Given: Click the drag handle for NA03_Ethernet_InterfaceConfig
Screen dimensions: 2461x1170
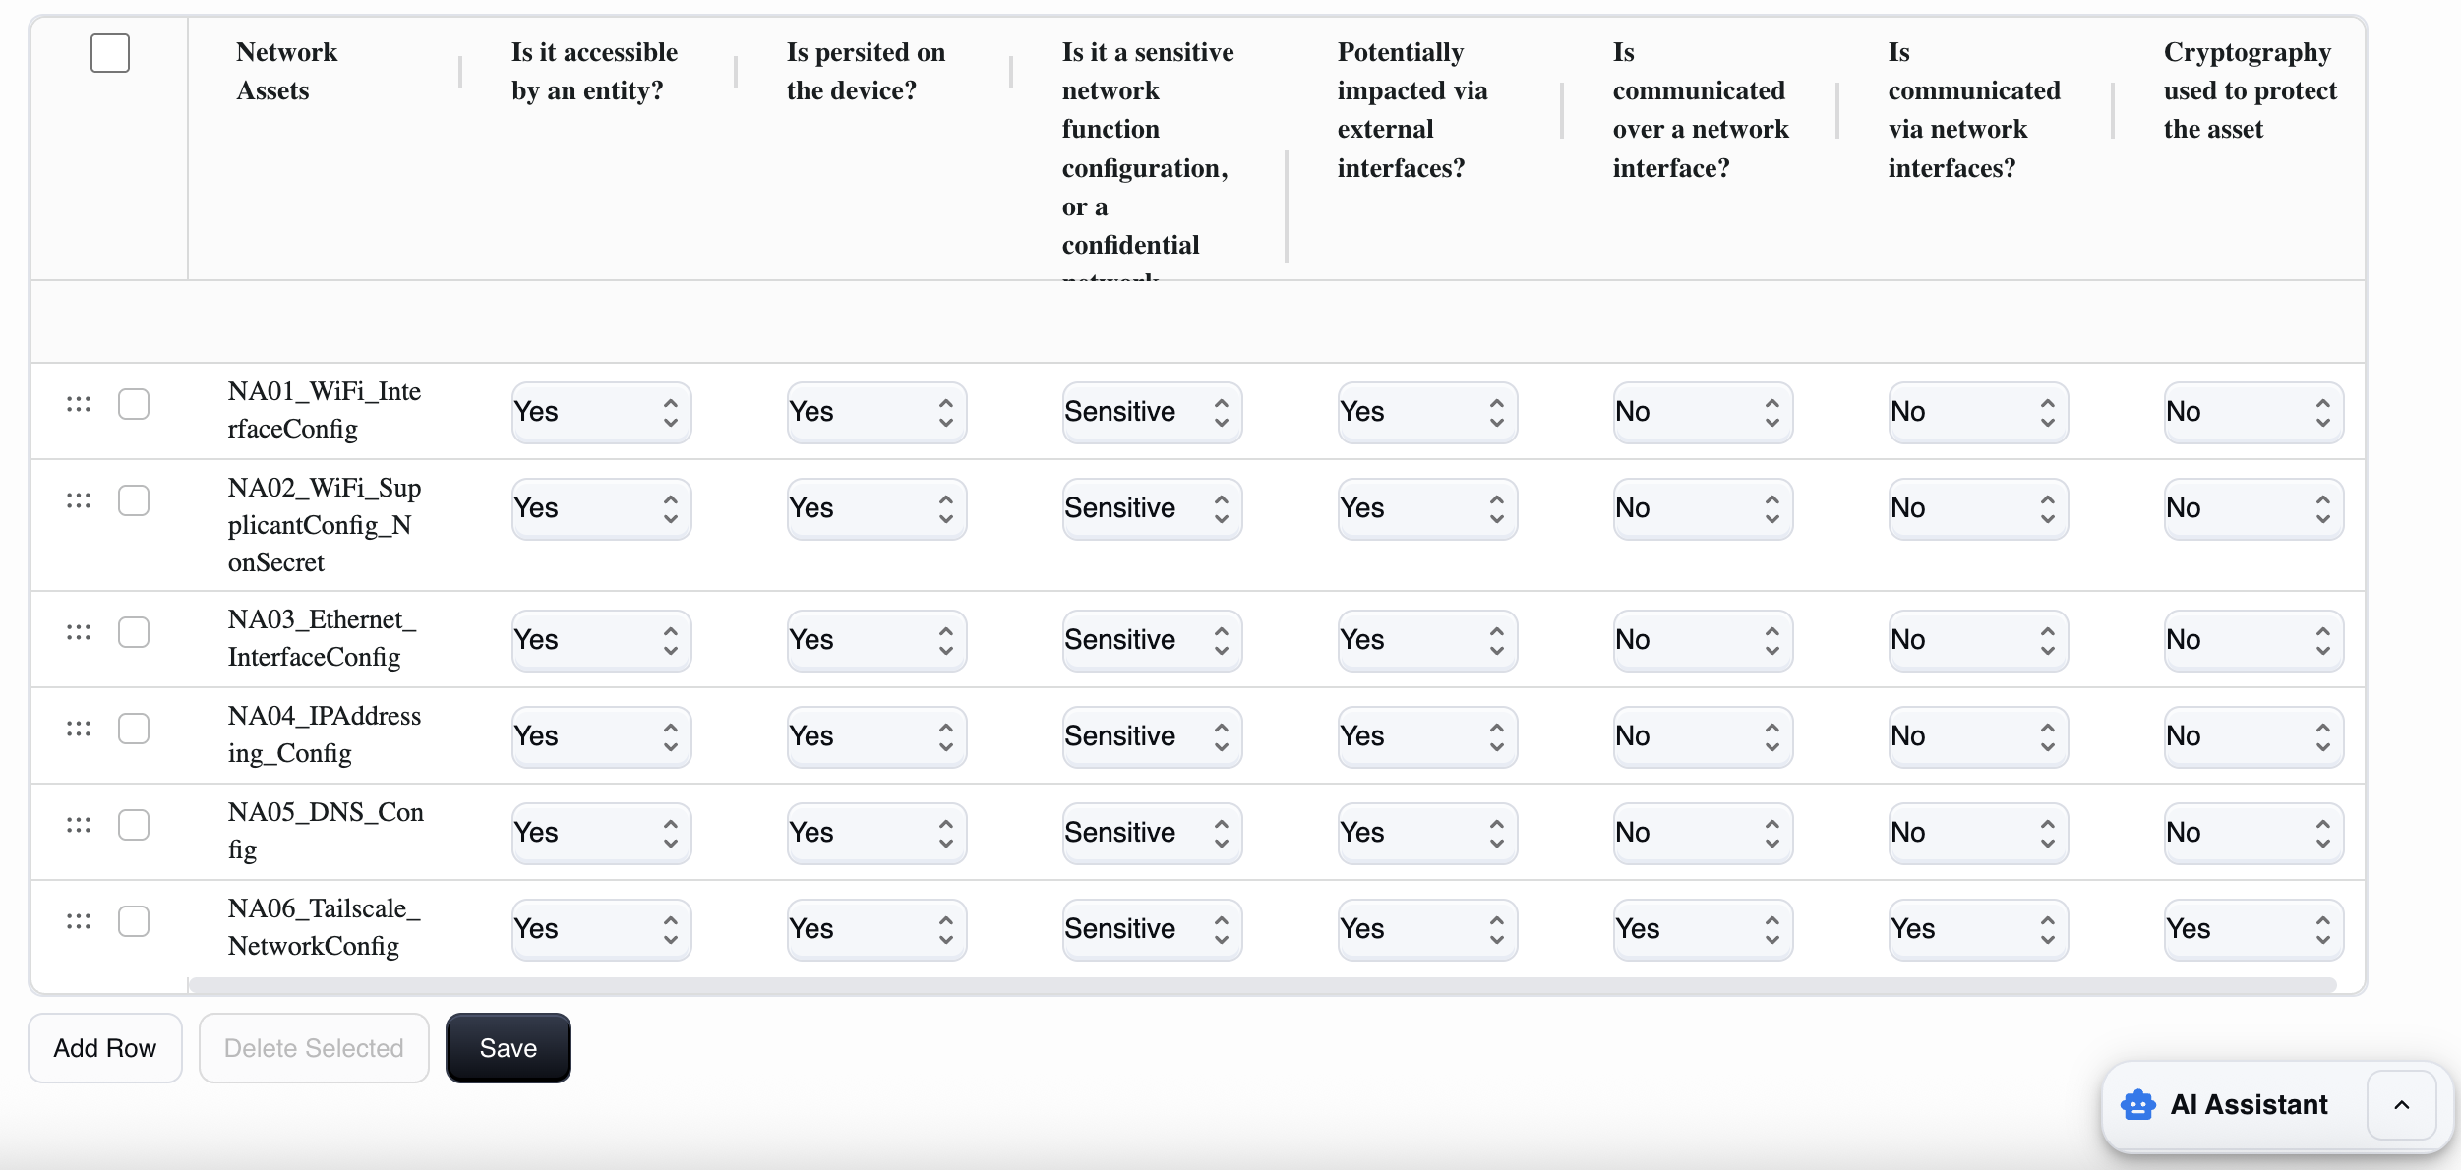Looking at the screenshot, I should coord(78,632).
